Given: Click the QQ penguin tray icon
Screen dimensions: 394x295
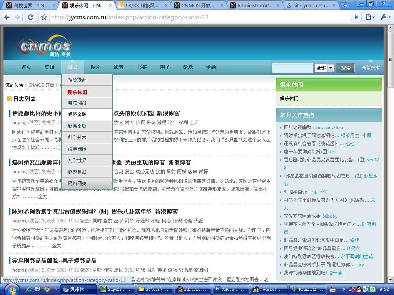Looking at the screenshot, I should 359,290.
